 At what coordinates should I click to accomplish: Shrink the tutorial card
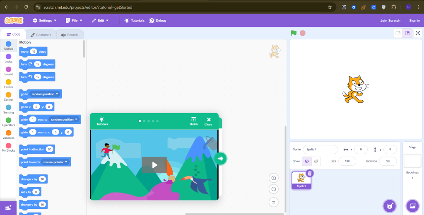coord(194,121)
